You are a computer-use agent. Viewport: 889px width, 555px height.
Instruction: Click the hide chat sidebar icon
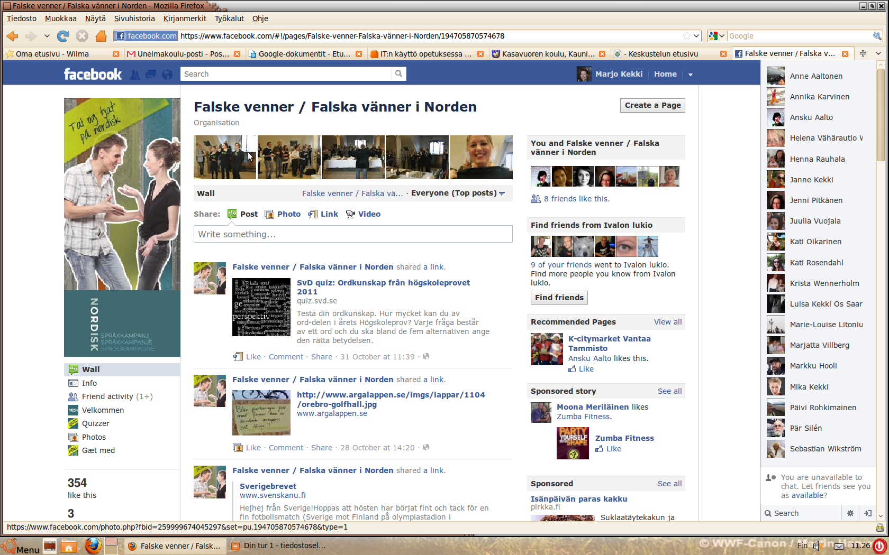point(868,513)
